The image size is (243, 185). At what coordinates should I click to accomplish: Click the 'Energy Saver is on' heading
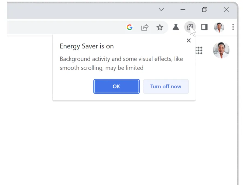click(x=87, y=46)
